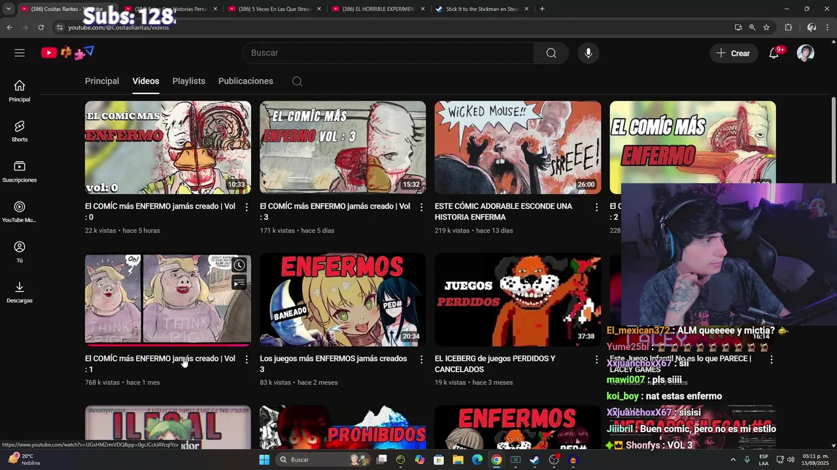Viewport: 837px width, 470px height.
Task: Open options for Vol : 3 comic video
Action: click(x=421, y=207)
